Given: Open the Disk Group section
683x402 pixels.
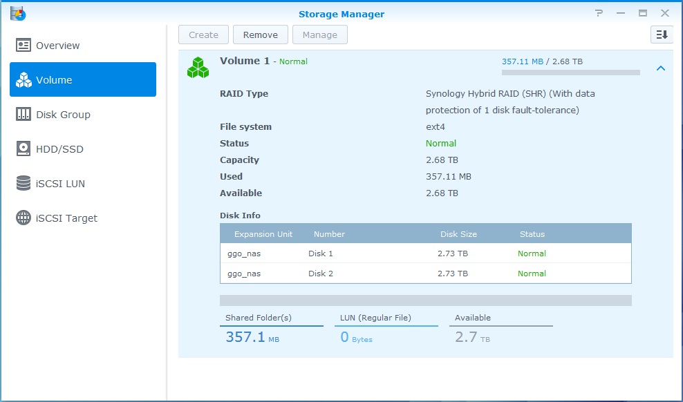Looking at the screenshot, I should pos(63,115).
